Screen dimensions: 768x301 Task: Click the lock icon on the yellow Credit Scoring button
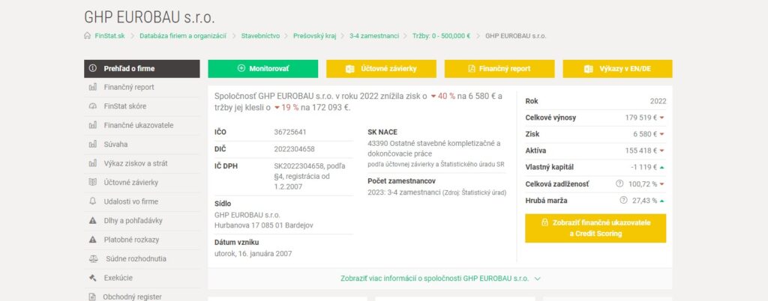point(544,222)
